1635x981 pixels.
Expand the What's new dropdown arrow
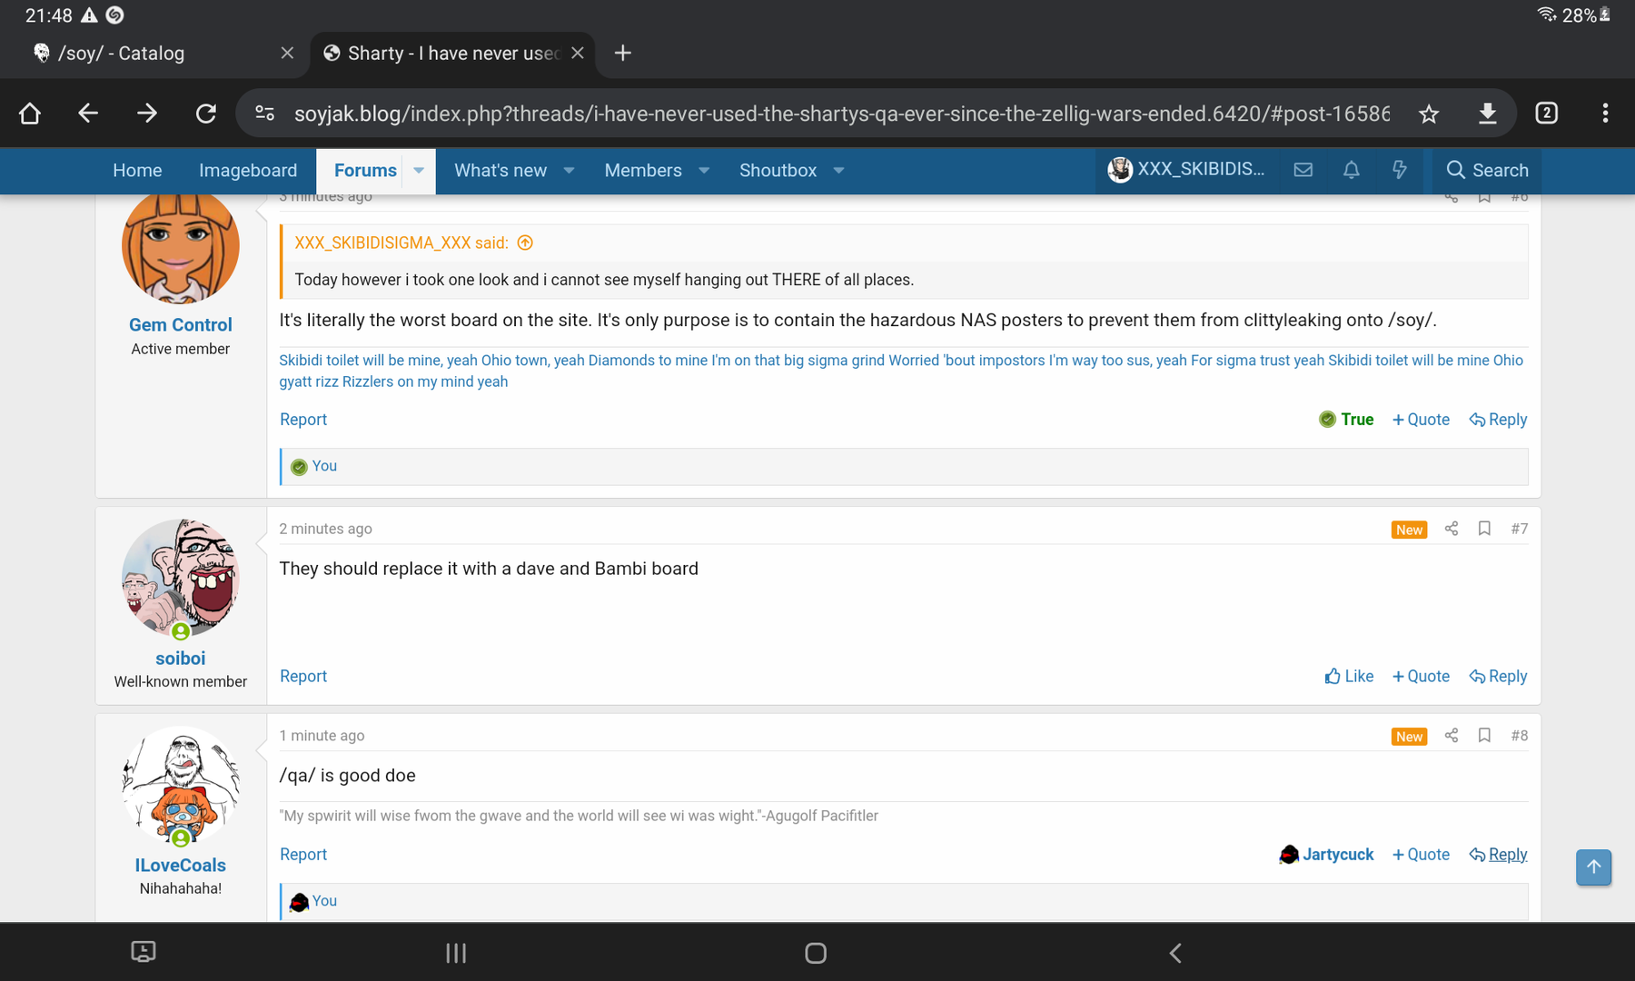point(569,171)
